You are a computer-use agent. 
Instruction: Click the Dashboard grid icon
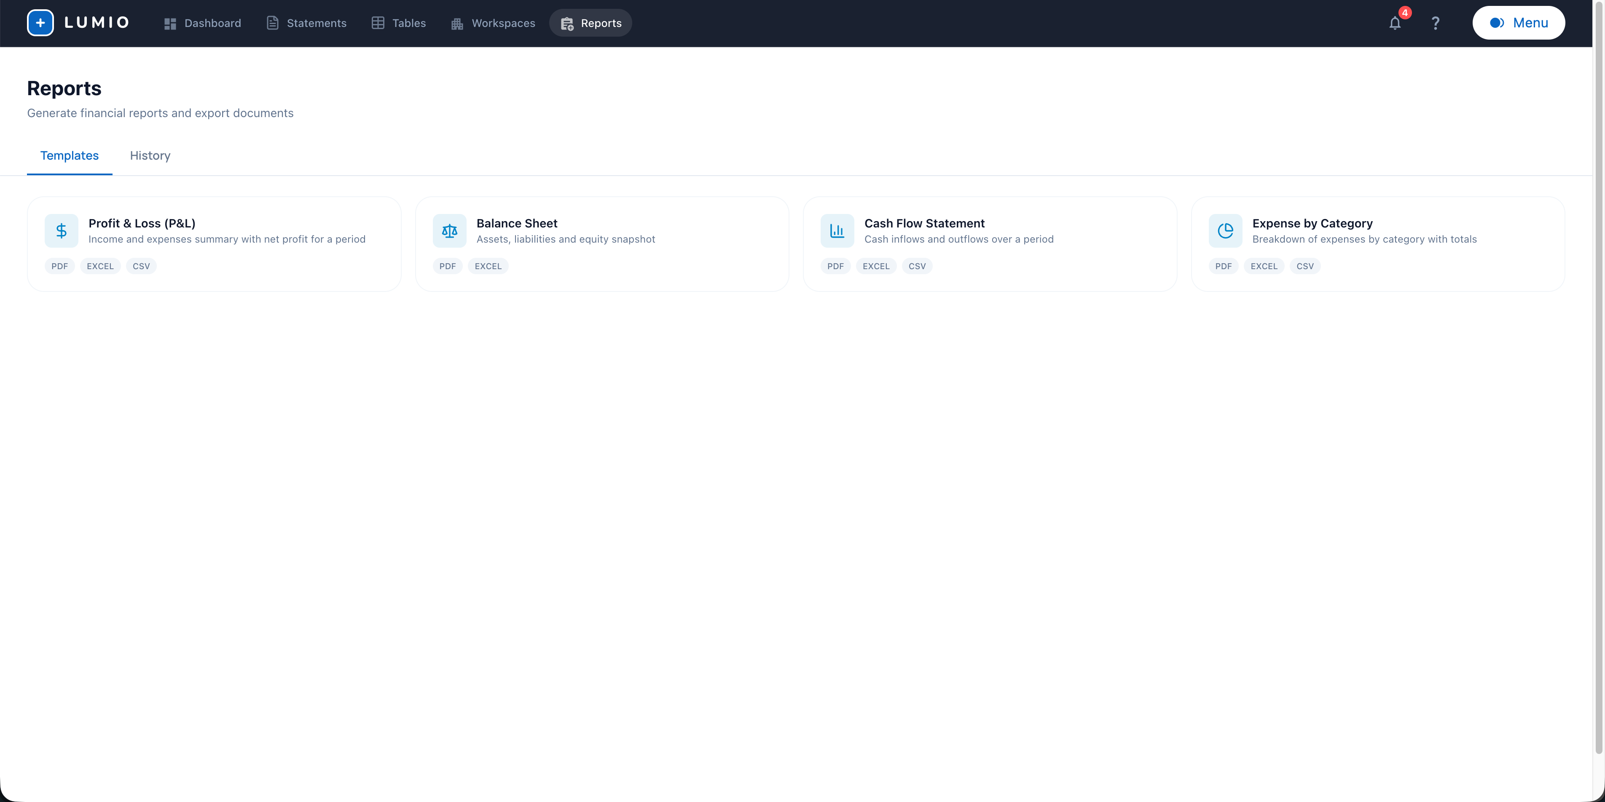tap(170, 24)
